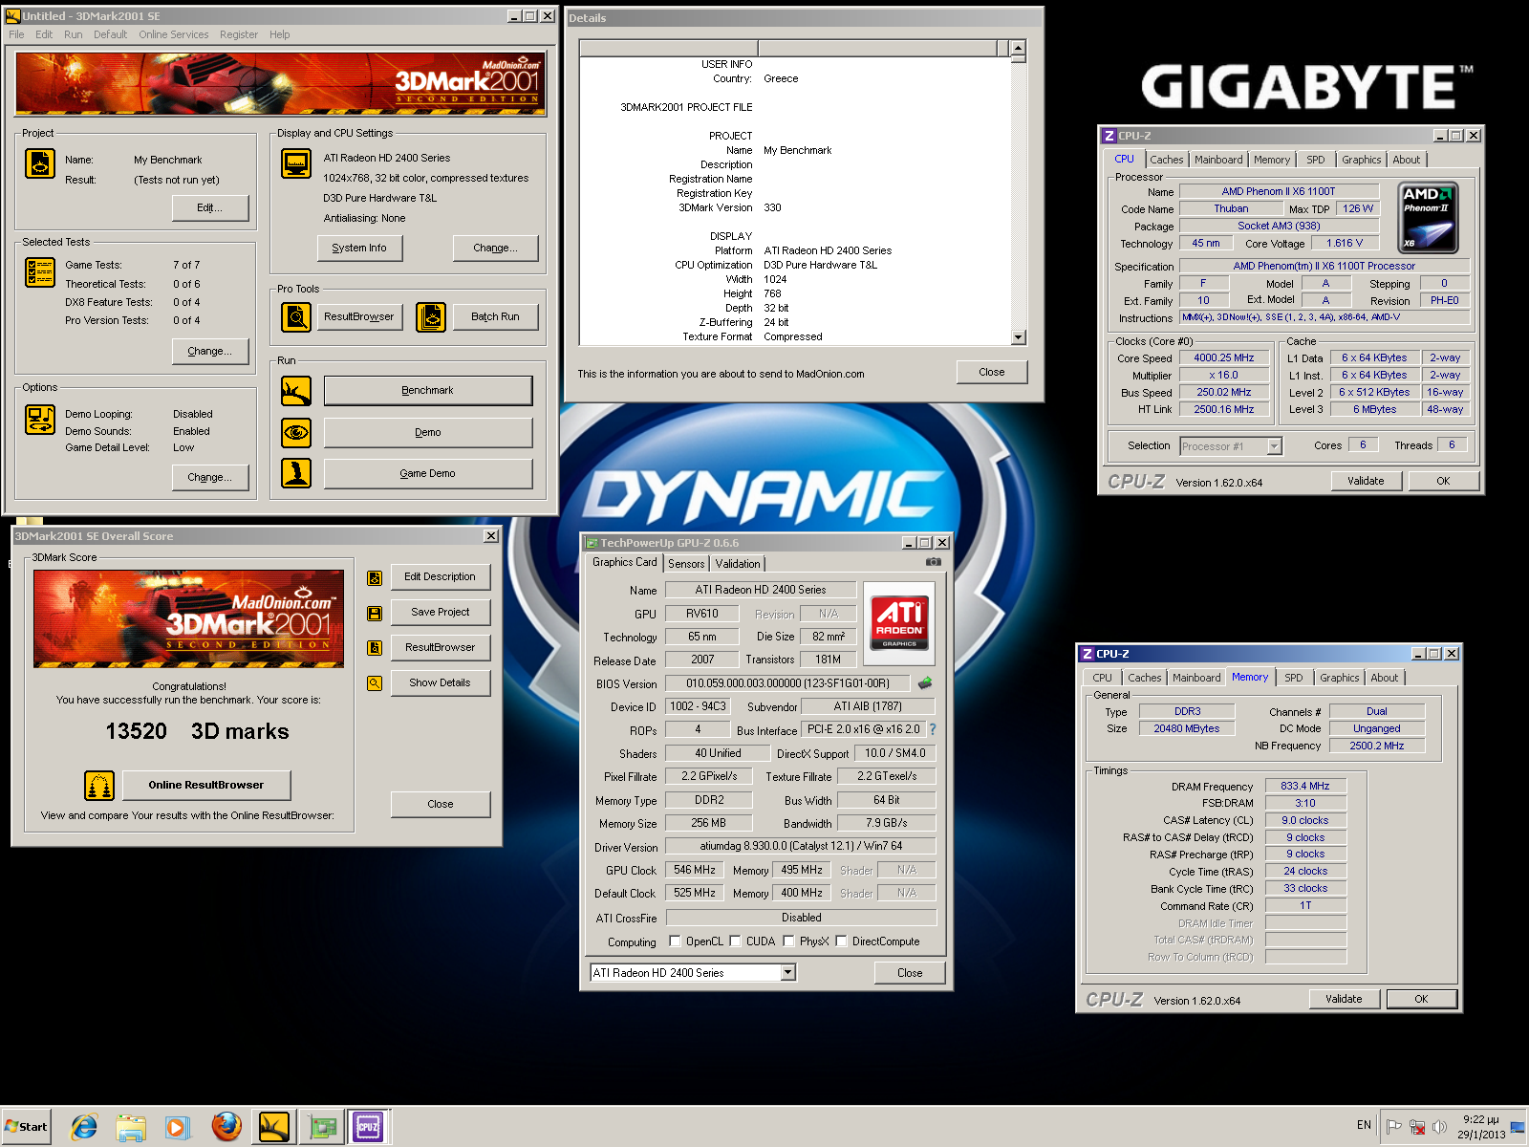Click the Edit Description icon in Overall Score
This screenshot has width=1529, height=1147.
point(375,577)
